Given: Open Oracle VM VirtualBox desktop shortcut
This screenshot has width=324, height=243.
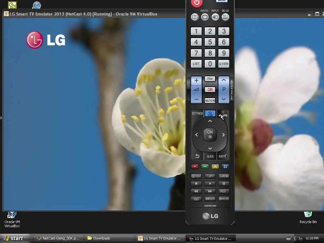Looking at the screenshot, I should pyautogui.click(x=12, y=220).
